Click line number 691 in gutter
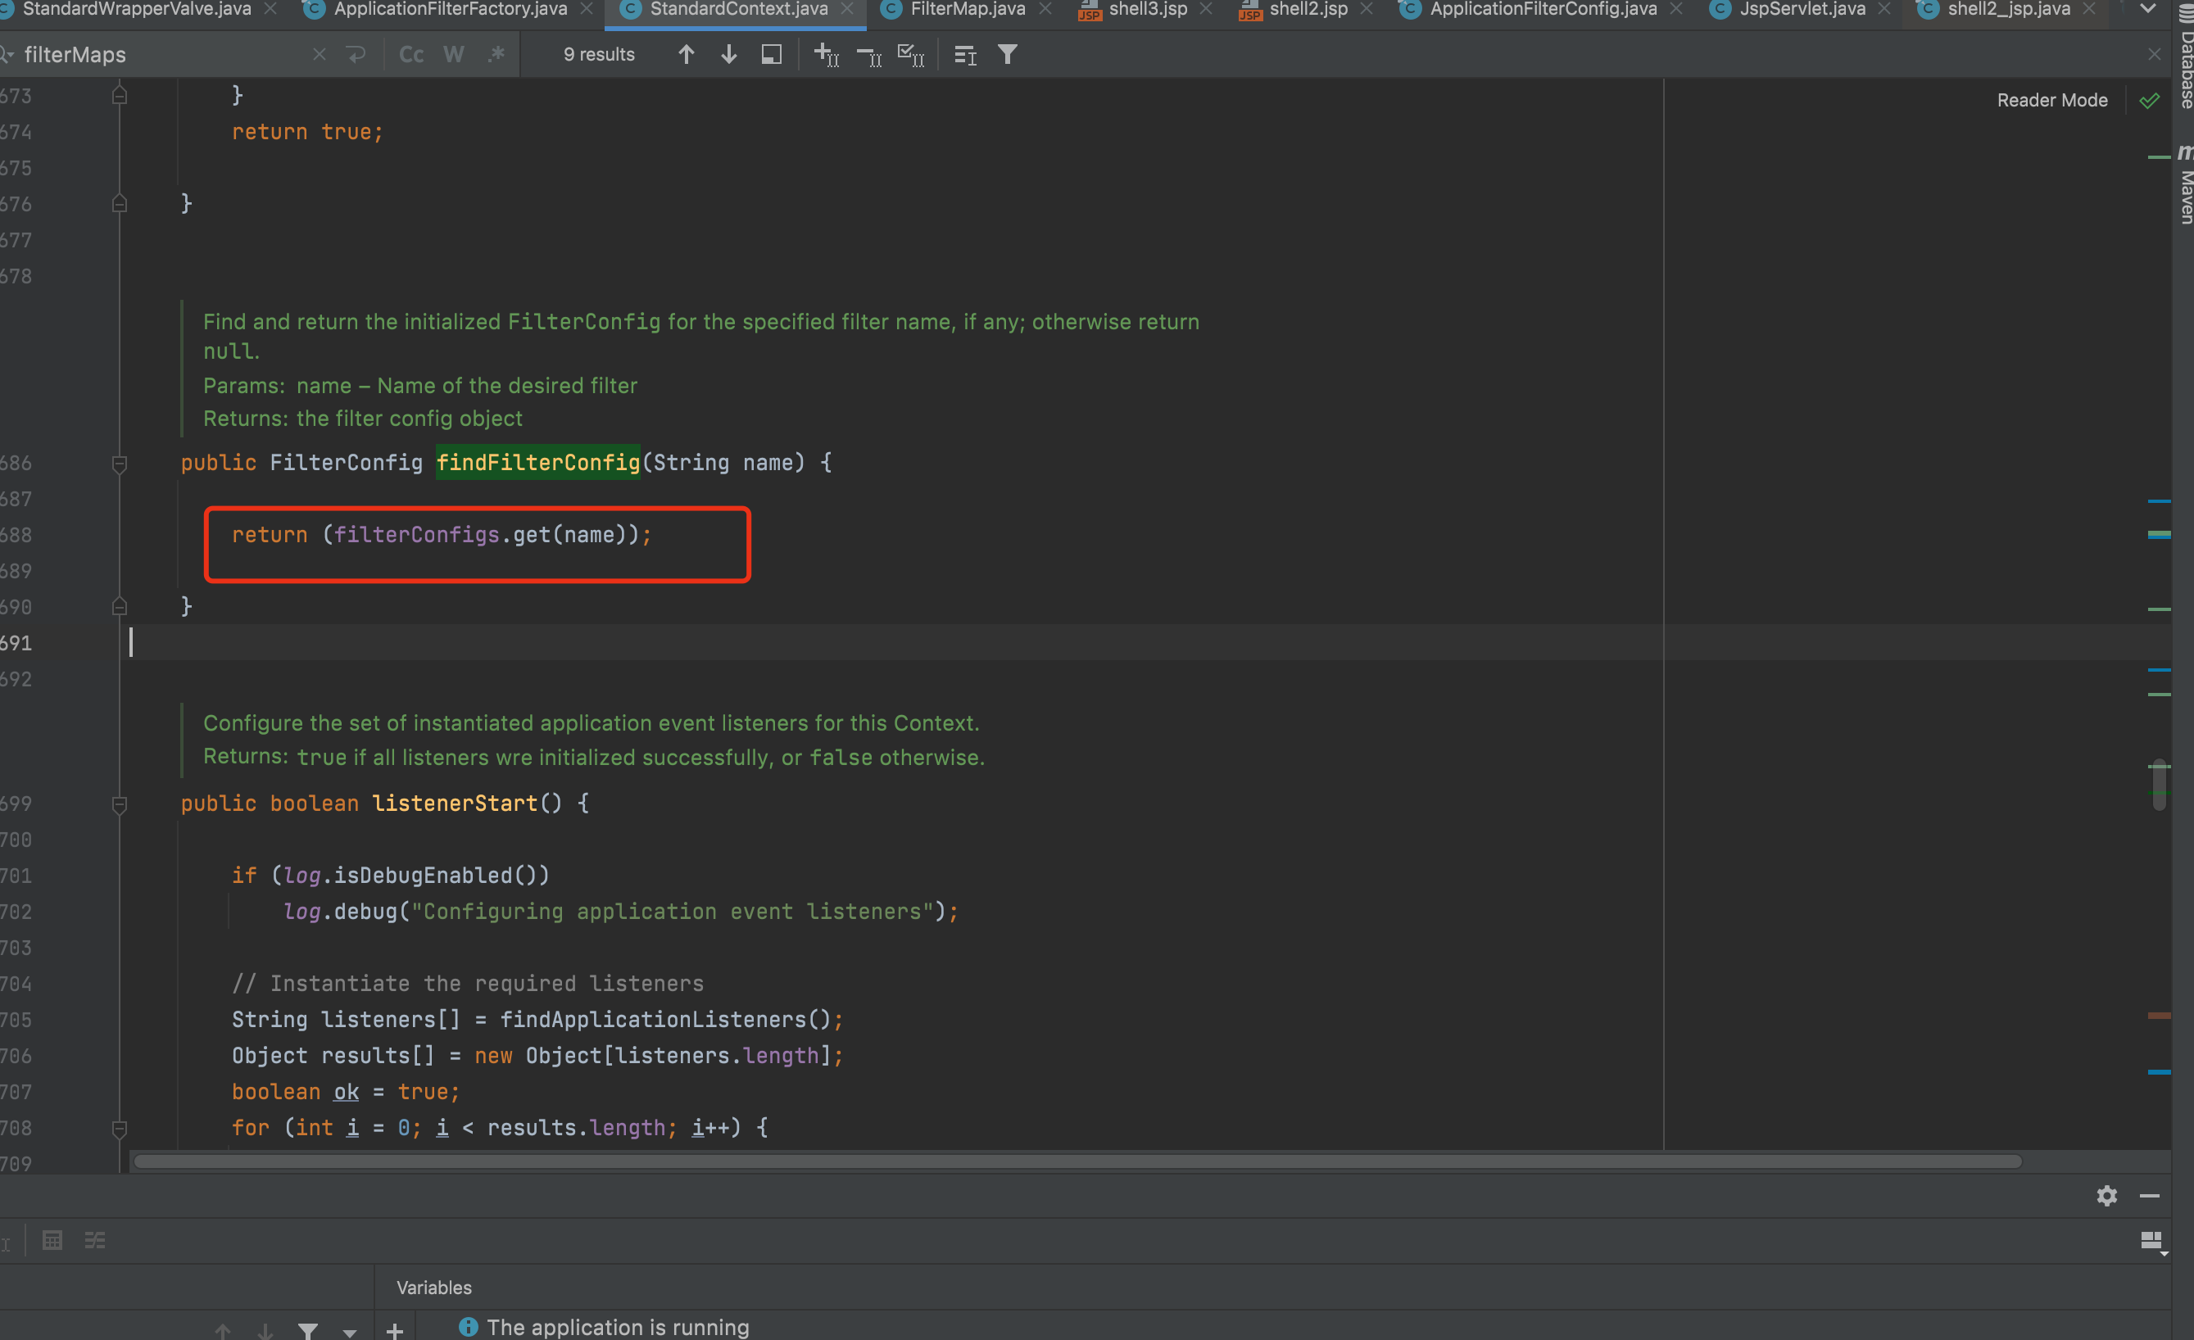The height and width of the screenshot is (1340, 2194). point(16,643)
